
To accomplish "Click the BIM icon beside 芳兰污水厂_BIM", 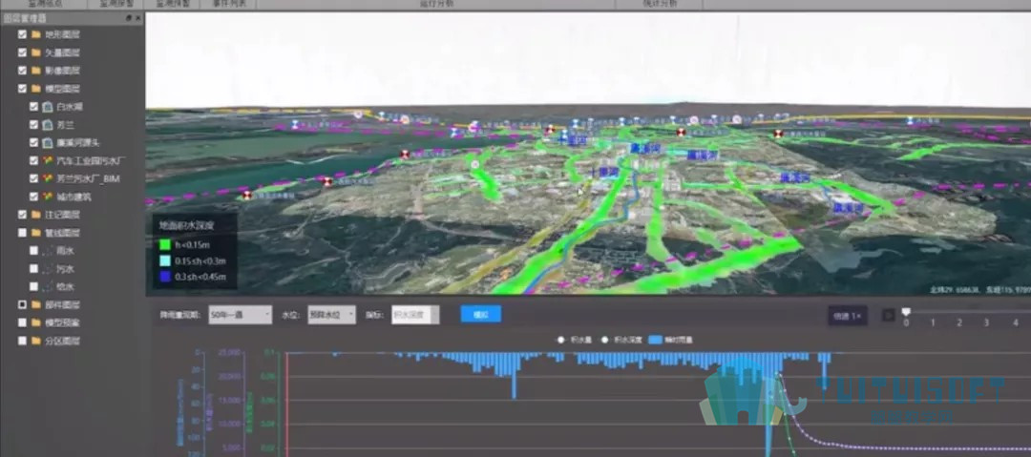I will coord(48,178).
